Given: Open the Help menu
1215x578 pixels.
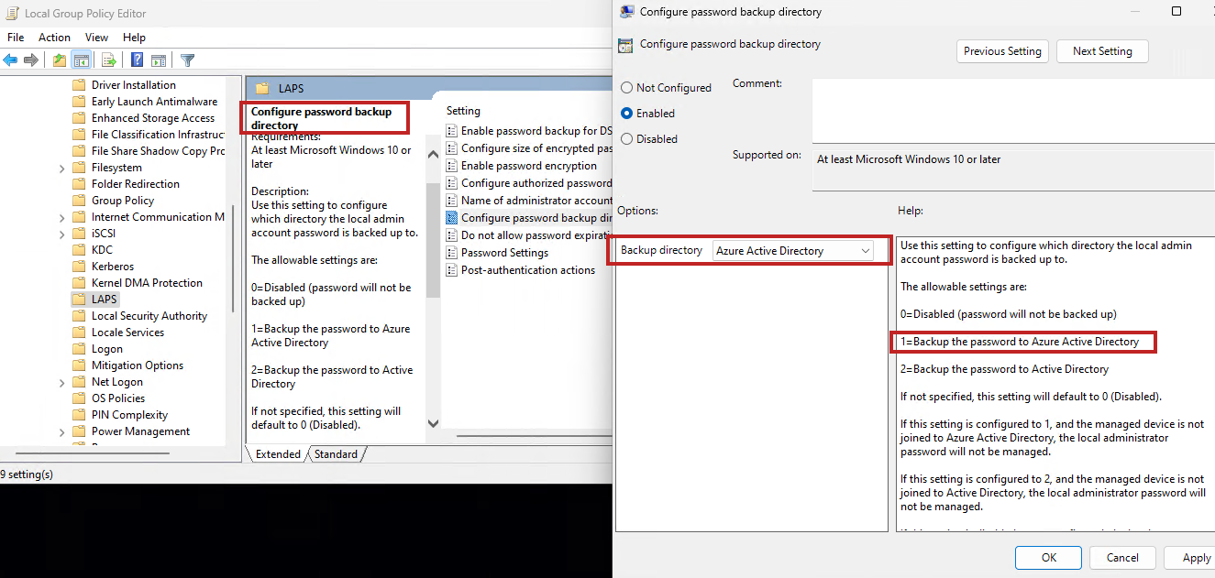Looking at the screenshot, I should coord(134,38).
